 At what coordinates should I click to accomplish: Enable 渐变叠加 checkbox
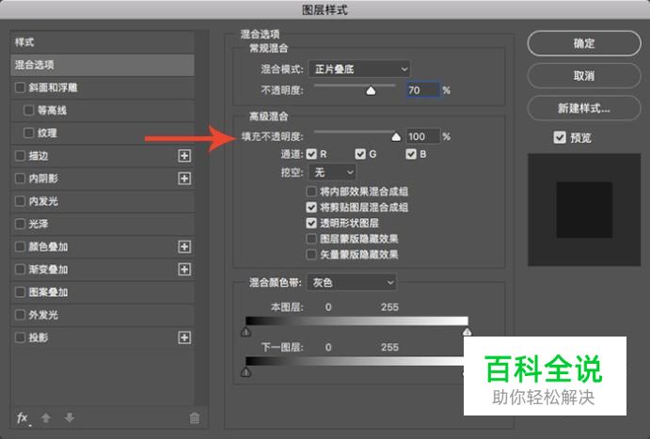tap(20, 270)
